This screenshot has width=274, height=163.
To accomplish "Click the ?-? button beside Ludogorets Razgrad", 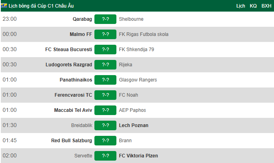I will pos(105,65).
